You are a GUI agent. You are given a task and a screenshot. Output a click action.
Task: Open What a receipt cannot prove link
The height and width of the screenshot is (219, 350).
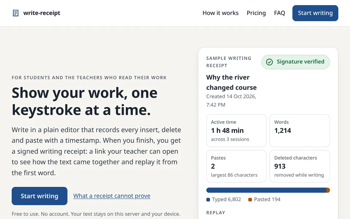(112, 196)
